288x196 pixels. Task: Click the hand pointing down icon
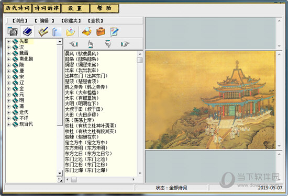click(108, 44)
